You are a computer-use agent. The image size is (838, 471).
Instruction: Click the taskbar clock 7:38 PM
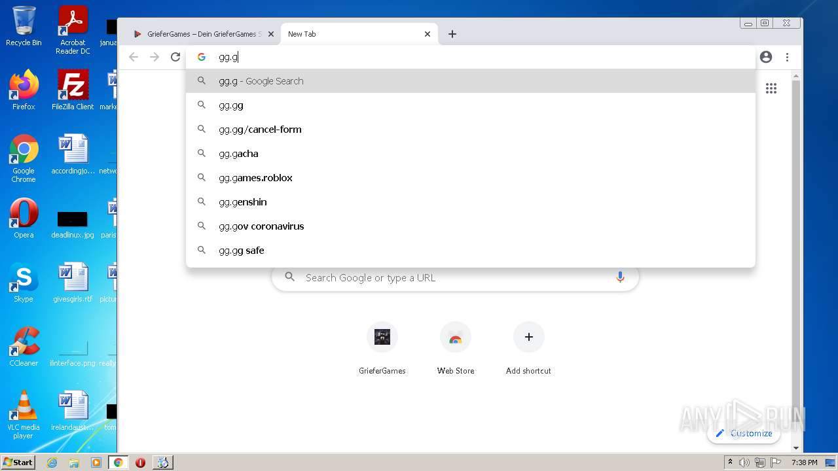tap(804, 462)
